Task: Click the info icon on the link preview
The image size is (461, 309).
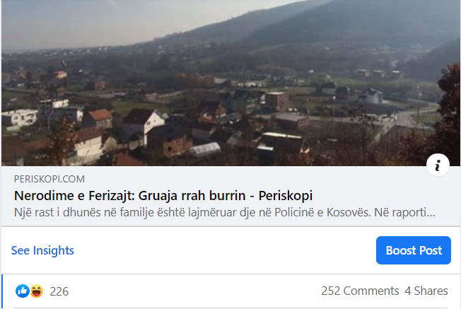Action: pos(438,166)
